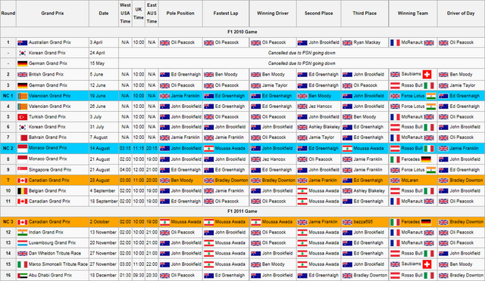Click the South Korean flag in the 24 April row
Viewport: 485px width, 281px height.
click(x=22, y=53)
